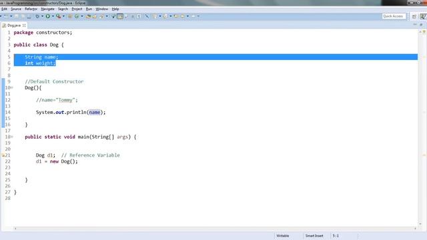
Task: Click the vertical scrollbar up arrow
Action: click(420, 31)
